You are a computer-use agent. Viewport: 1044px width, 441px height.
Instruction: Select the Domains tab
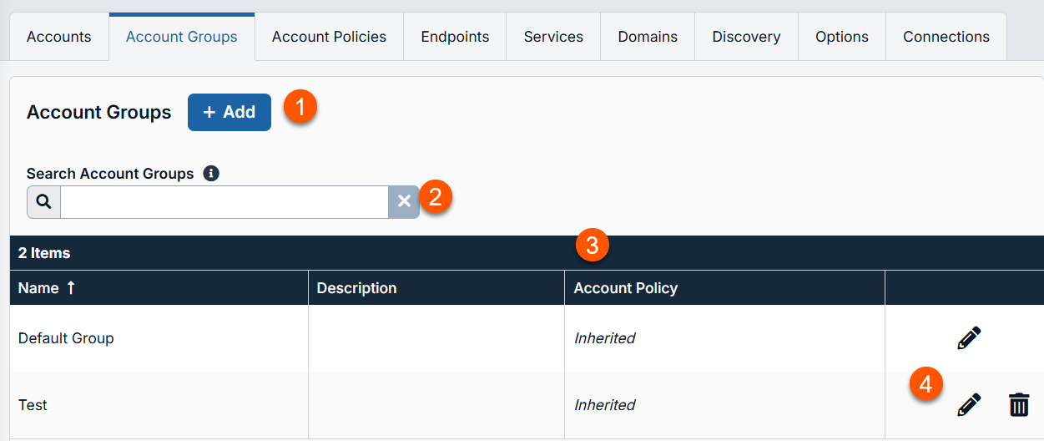click(648, 37)
